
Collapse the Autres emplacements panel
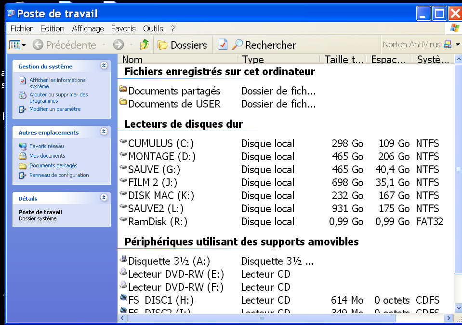(x=104, y=132)
